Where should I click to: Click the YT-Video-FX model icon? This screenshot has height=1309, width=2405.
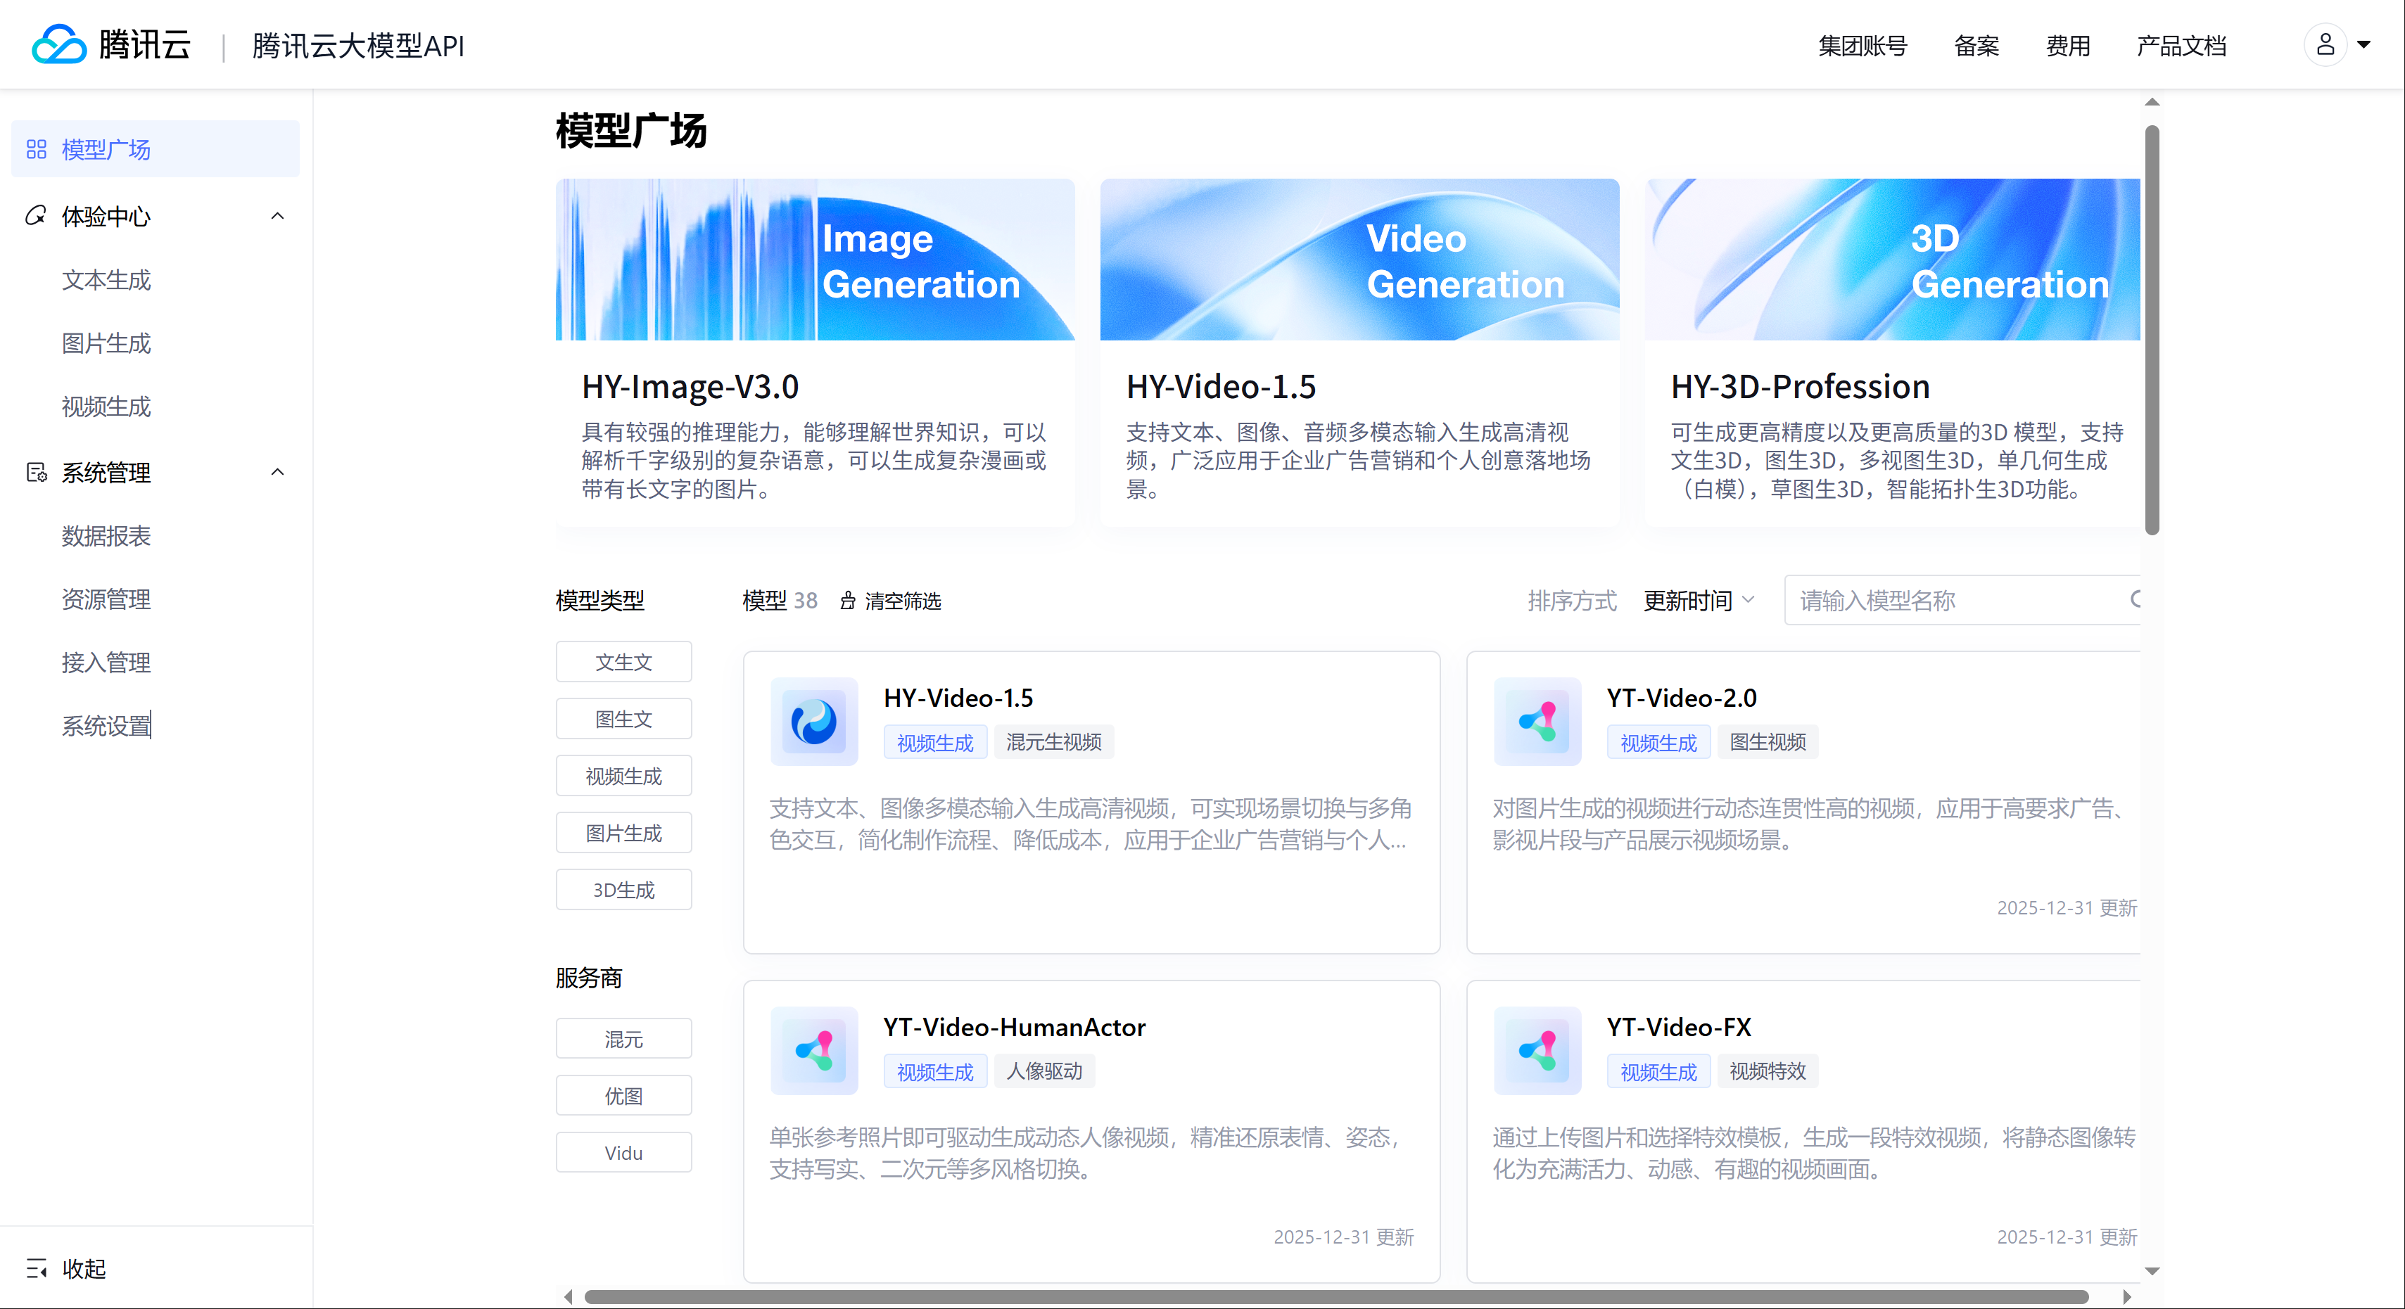1537,1051
